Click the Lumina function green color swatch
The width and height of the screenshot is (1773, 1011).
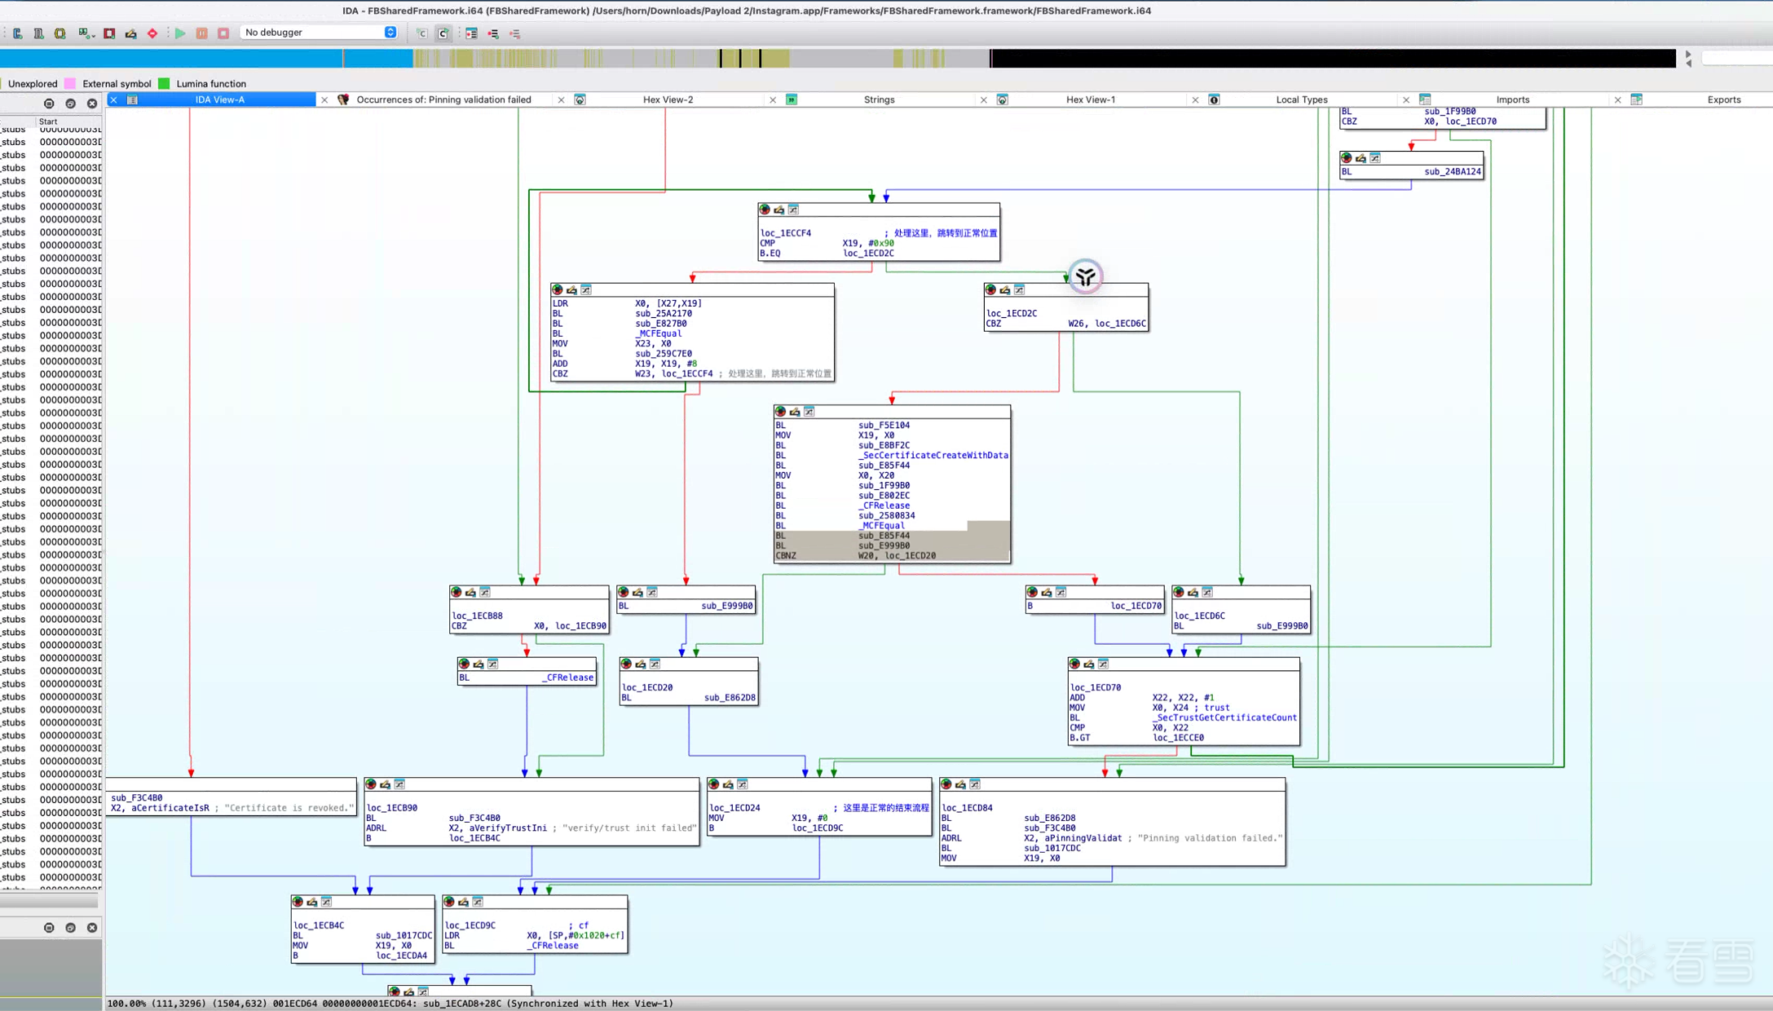click(164, 84)
